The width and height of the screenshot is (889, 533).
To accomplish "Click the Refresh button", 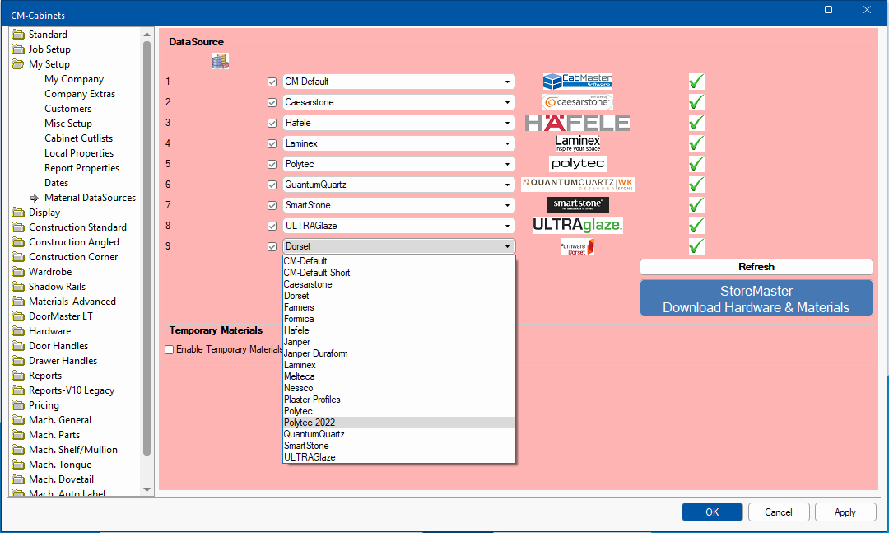I will (756, 267).
